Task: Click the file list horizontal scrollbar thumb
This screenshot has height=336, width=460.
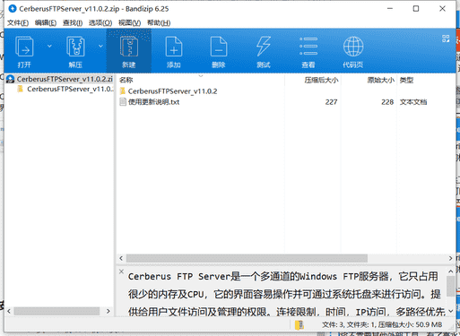Action: (x=247, y=258)
